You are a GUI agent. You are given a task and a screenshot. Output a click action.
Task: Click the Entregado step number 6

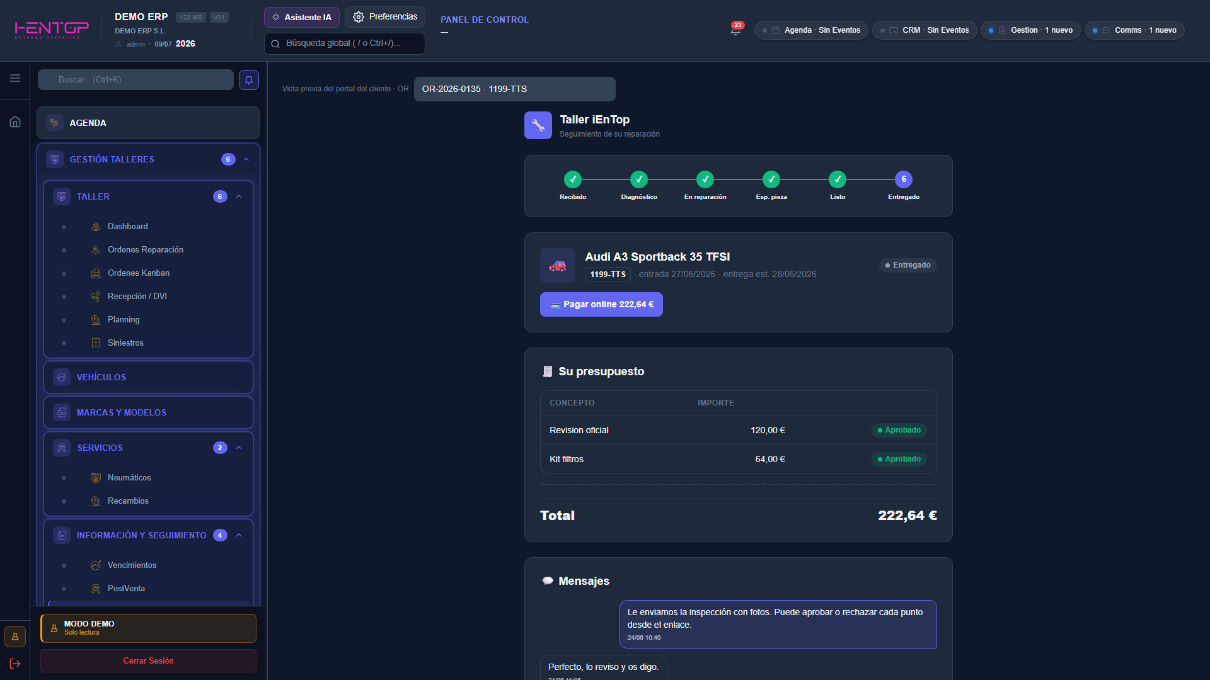[x=904, y=179]
